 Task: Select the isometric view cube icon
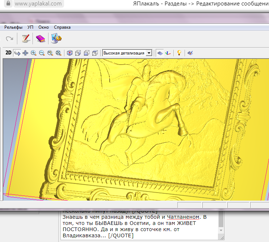(70, 53)
